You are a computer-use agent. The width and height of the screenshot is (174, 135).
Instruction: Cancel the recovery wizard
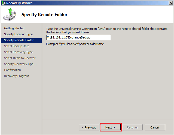(x=155, y=127)
